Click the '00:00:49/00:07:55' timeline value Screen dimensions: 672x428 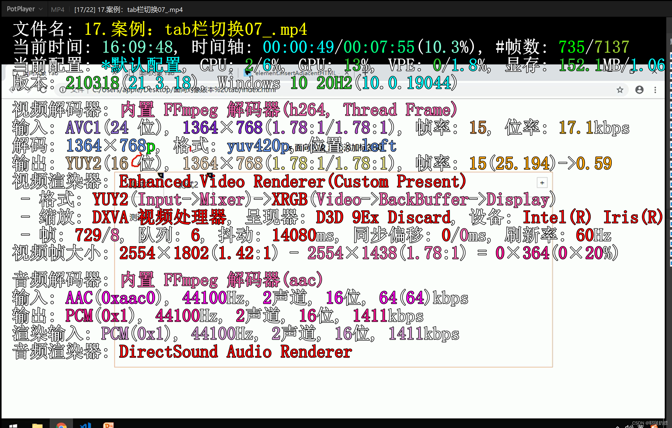pos(339,47)
